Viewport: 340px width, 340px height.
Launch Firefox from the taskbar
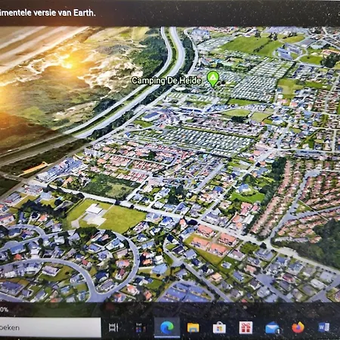point(298,327)
